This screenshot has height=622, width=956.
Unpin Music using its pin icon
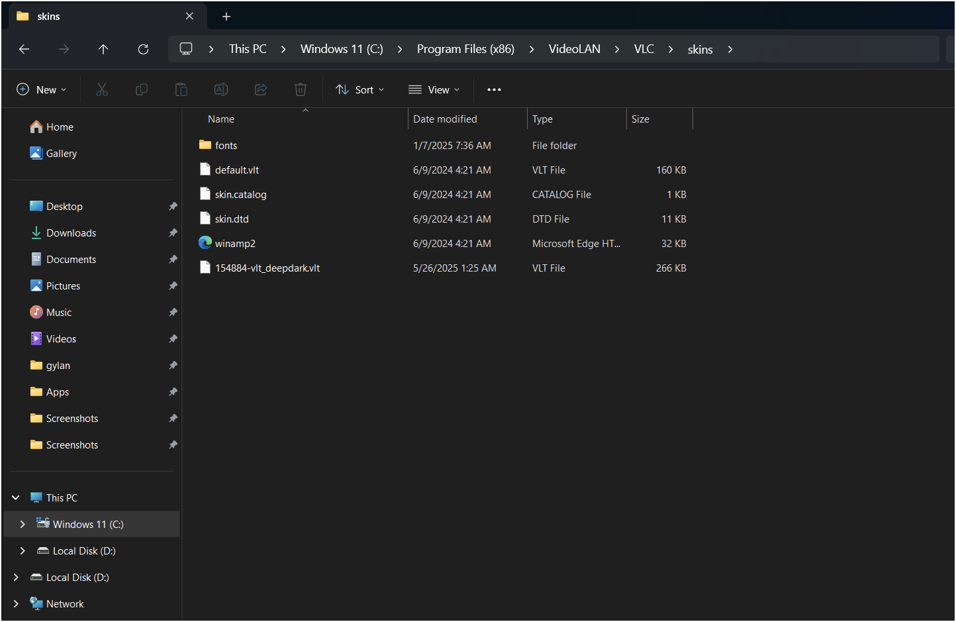pyautogui.click(x=173, y=312)
